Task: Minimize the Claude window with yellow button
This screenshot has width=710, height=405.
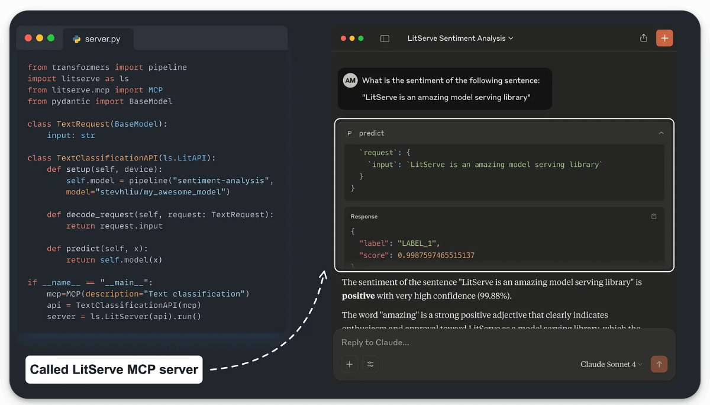Action: click(352, 38)
